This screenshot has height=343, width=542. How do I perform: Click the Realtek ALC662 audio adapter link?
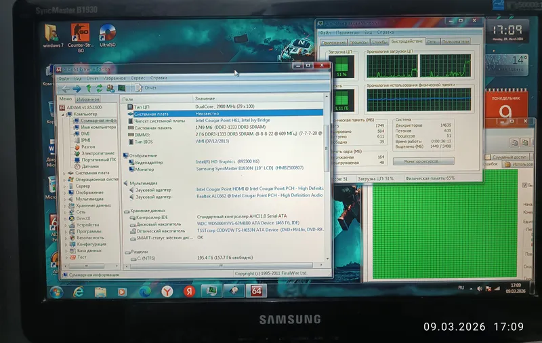[x=259, y=196]
